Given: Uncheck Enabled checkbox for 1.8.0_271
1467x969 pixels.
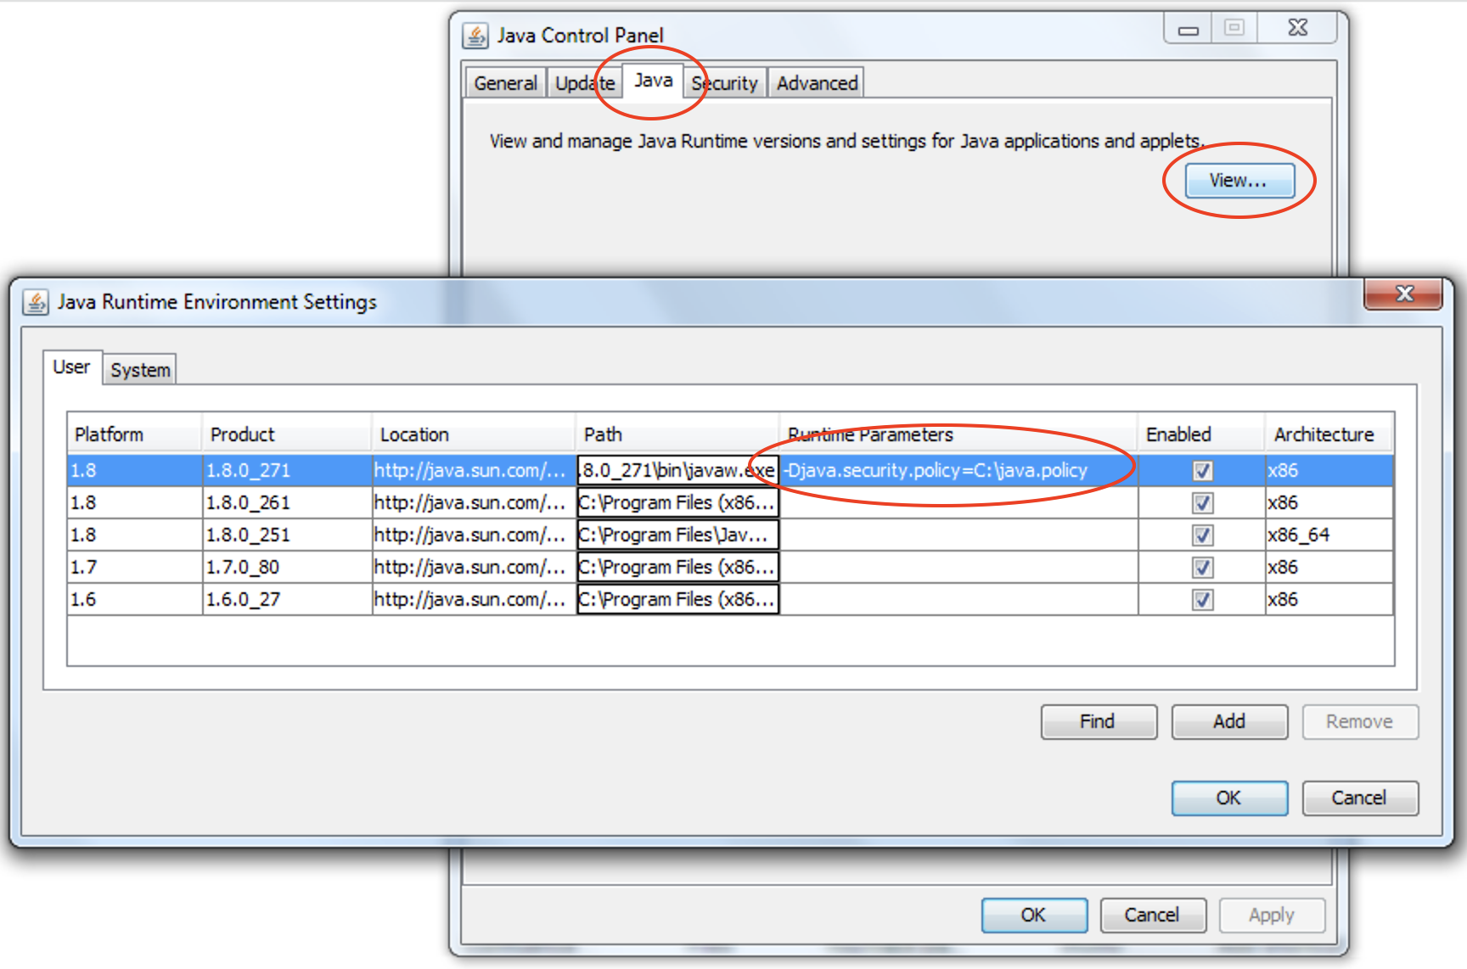Looking at the screenshot, I should click(1202, 471).
